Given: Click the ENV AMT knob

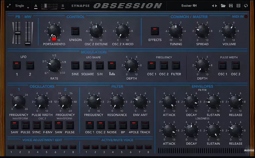Looking at the screenshot, I should tap(140, 102).
